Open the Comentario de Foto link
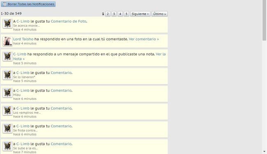 pos(69,21)
